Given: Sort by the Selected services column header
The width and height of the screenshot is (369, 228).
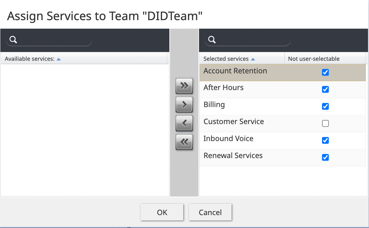Looking at the screenshot, I should (242, 59).
